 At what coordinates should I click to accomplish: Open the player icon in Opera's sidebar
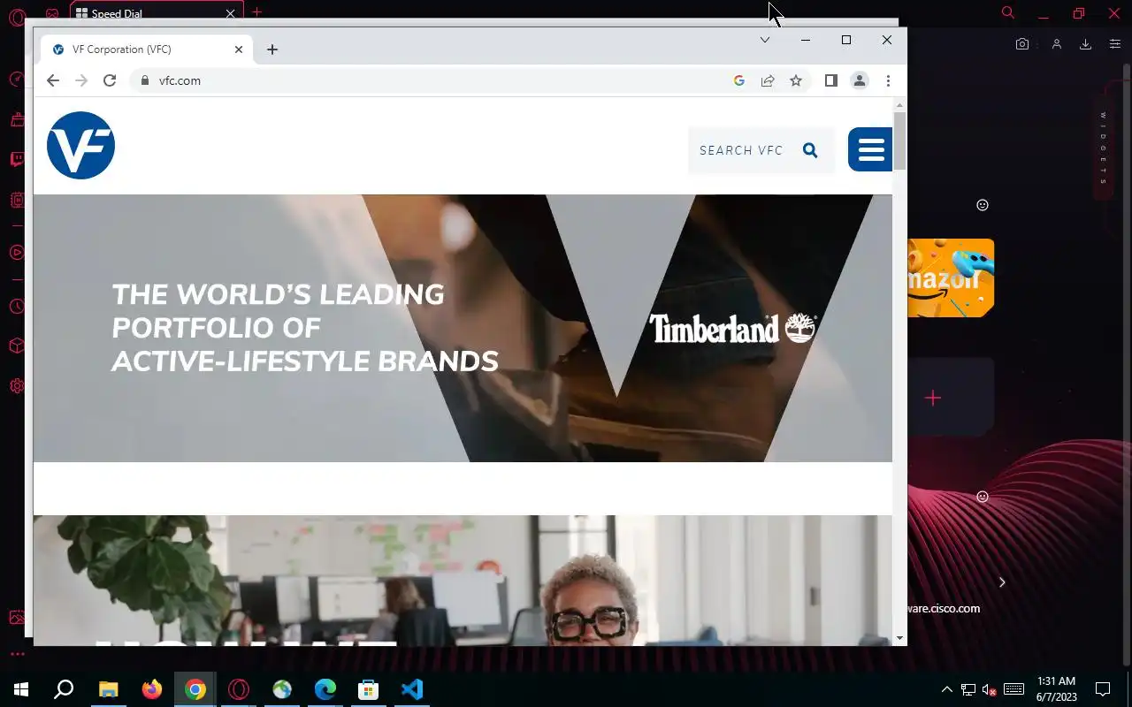click(17, 253)
